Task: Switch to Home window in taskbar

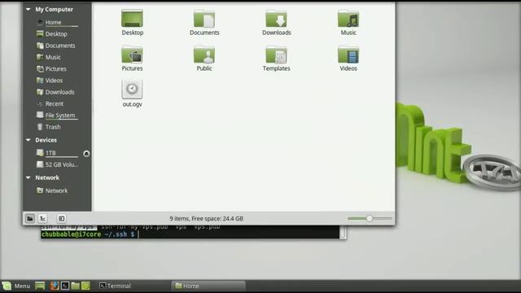Action: (x=208, y=286)
